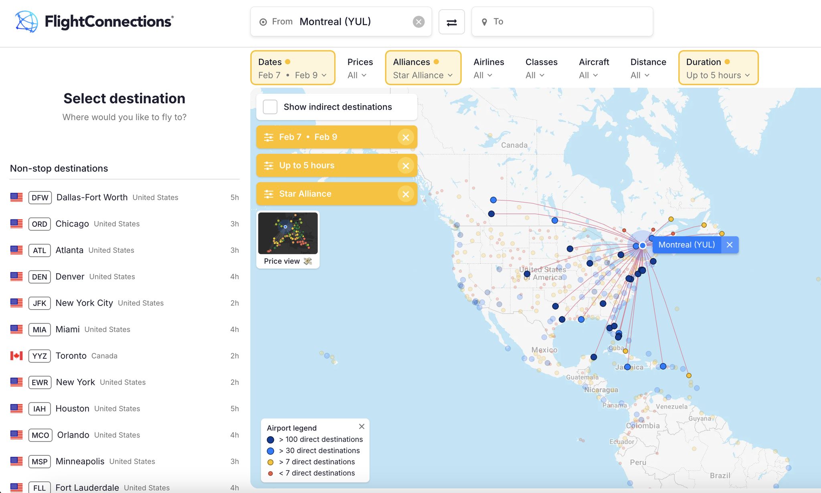Open the Price view map thumbnail
This screenshot has width=821, height=493.
[x=287, y=234]
